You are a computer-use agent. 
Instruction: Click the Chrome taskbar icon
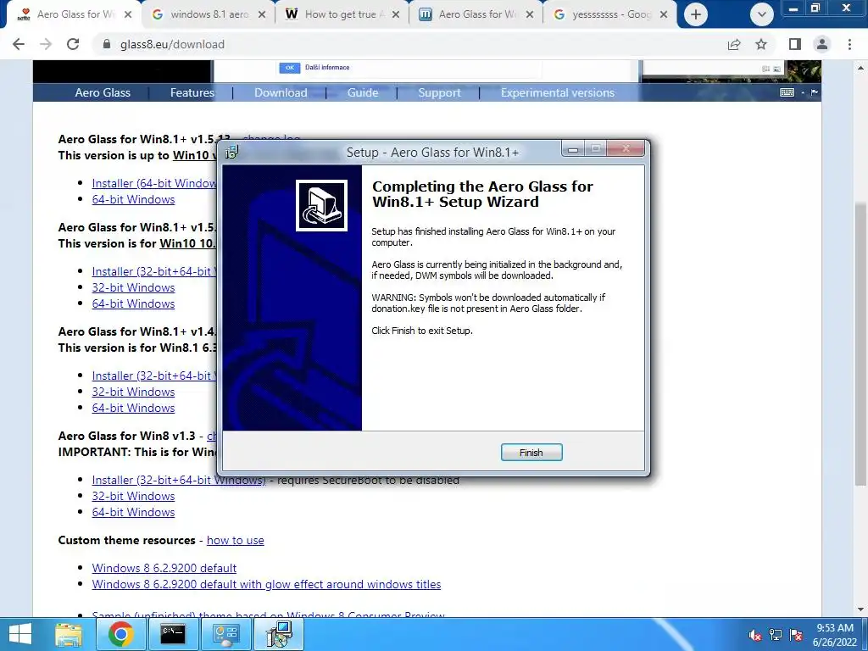coord(120,634)
